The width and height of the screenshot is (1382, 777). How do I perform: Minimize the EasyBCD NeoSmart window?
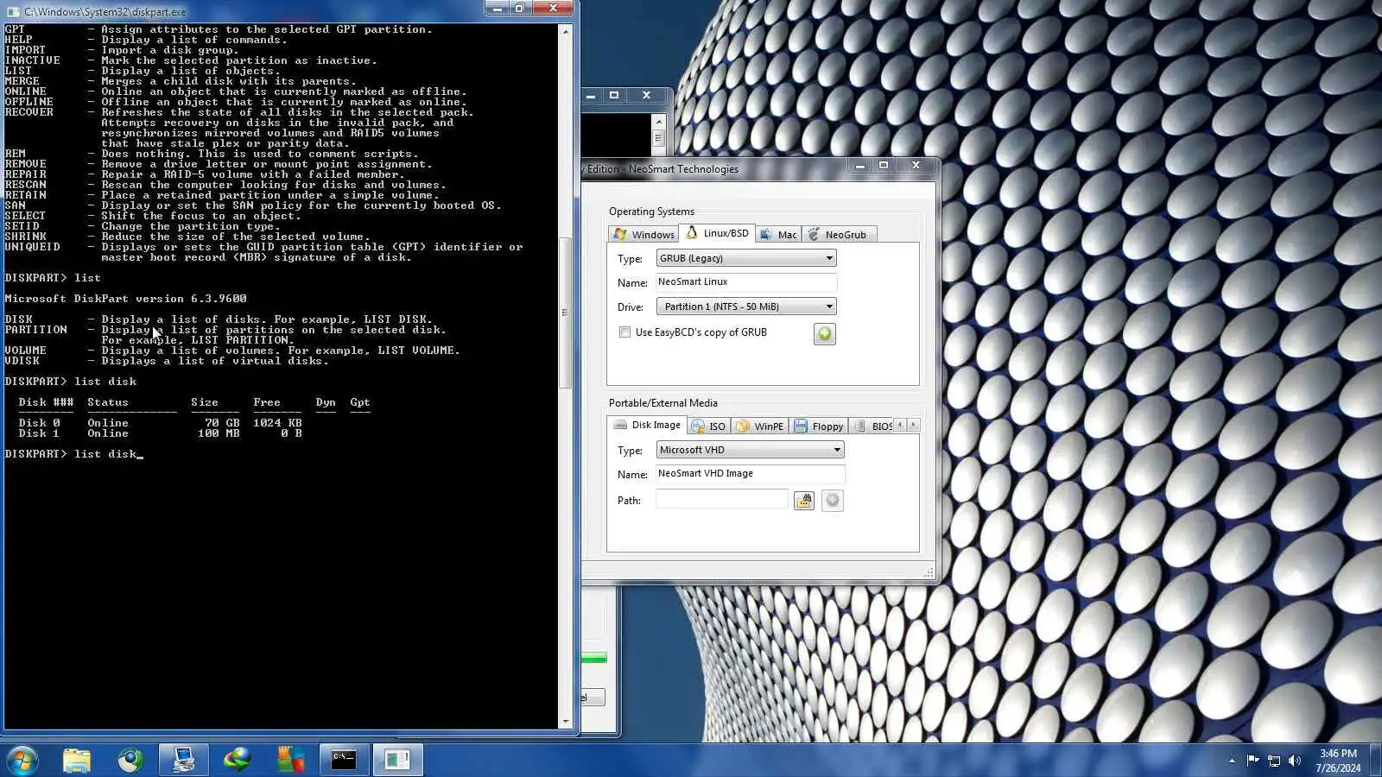859,166
